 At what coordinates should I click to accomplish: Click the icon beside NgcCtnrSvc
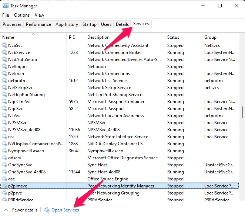[x=4, y=102]
